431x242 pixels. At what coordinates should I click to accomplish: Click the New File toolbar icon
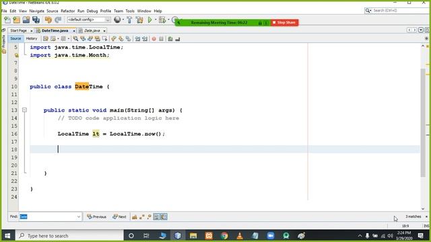(7, 19)
